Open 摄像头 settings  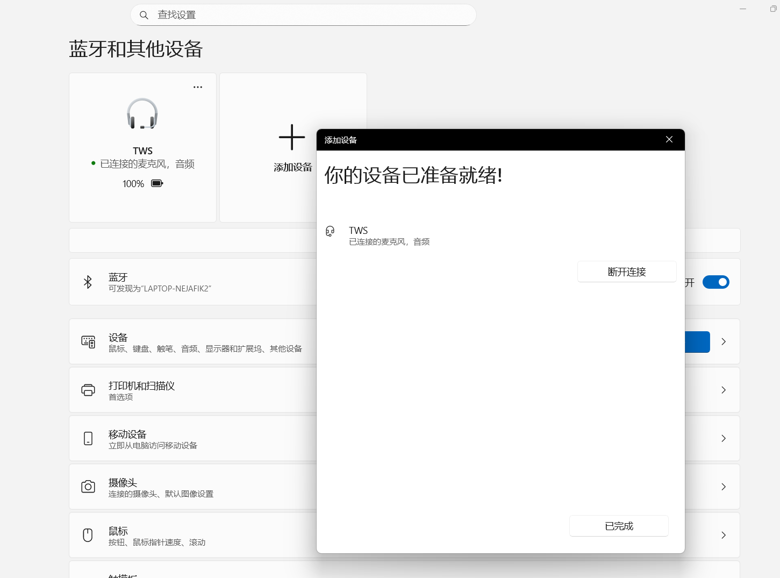[x=404, y=487]
